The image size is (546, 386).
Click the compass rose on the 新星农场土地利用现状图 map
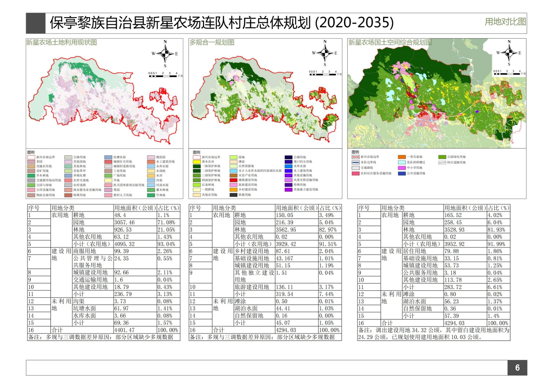coord(165,54)
